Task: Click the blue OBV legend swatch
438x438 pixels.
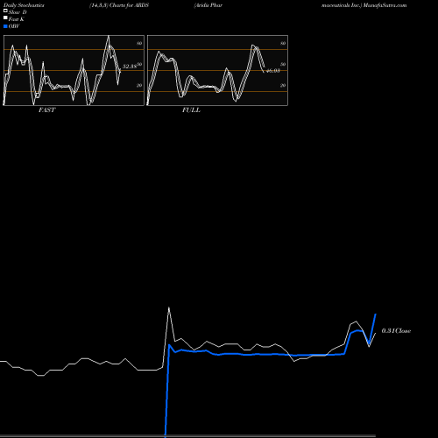Action: 5,26
